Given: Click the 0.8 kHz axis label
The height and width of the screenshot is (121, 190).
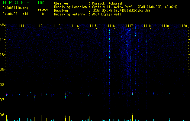Looking at the screenshot, I should tap(2, 85).
